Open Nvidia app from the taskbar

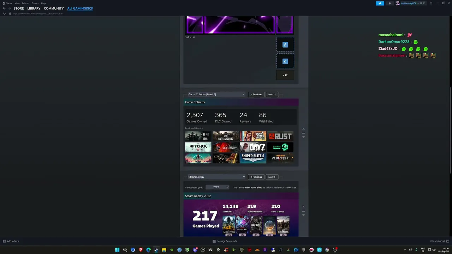tap(172, 250)
